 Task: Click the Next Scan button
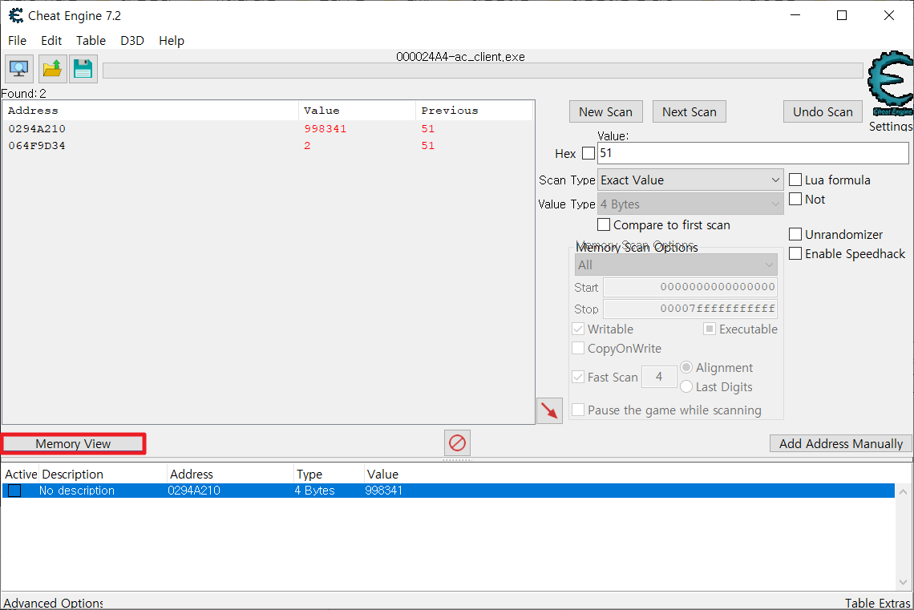[x=689, y=112]
